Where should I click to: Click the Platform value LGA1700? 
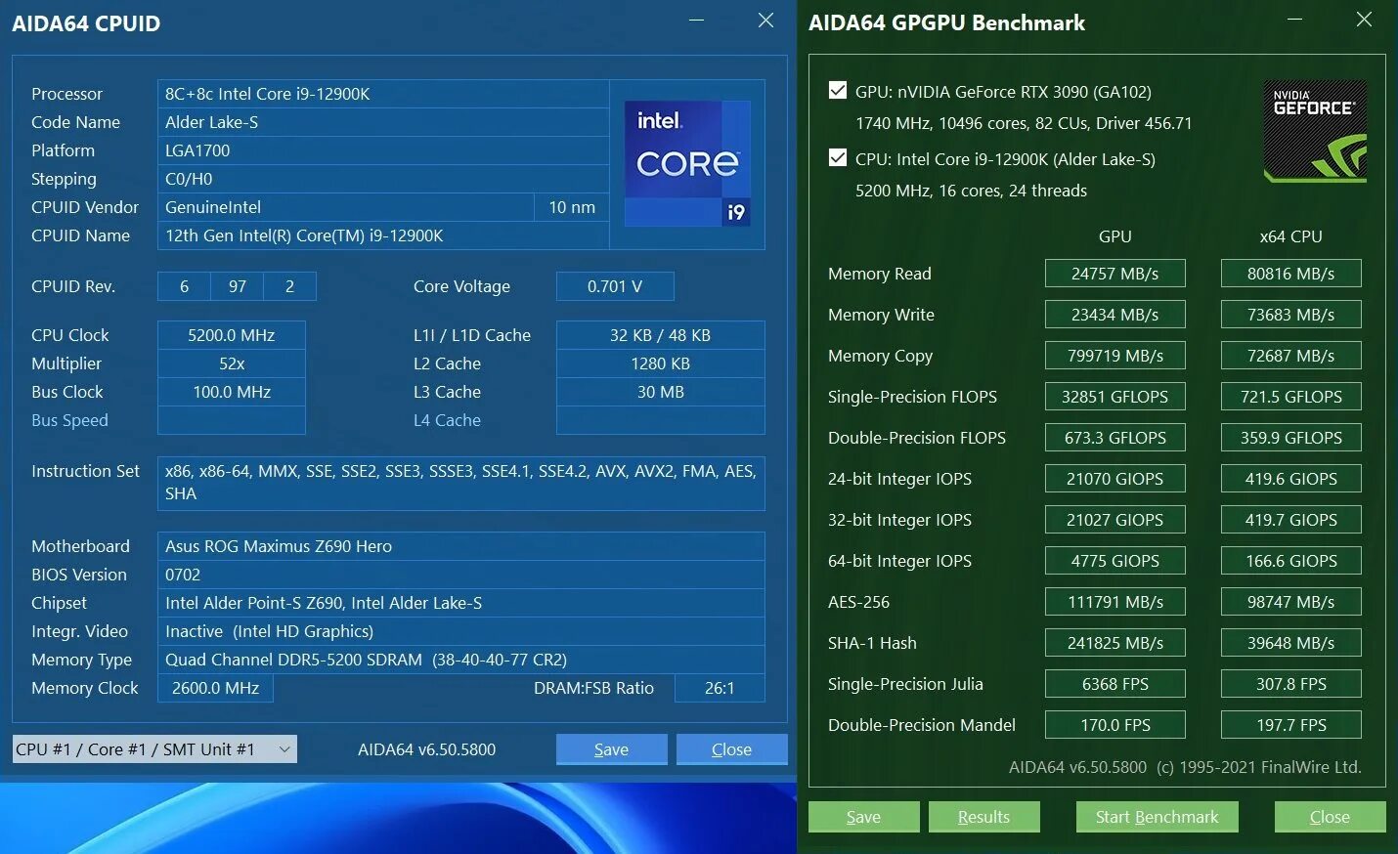point(383,150)
